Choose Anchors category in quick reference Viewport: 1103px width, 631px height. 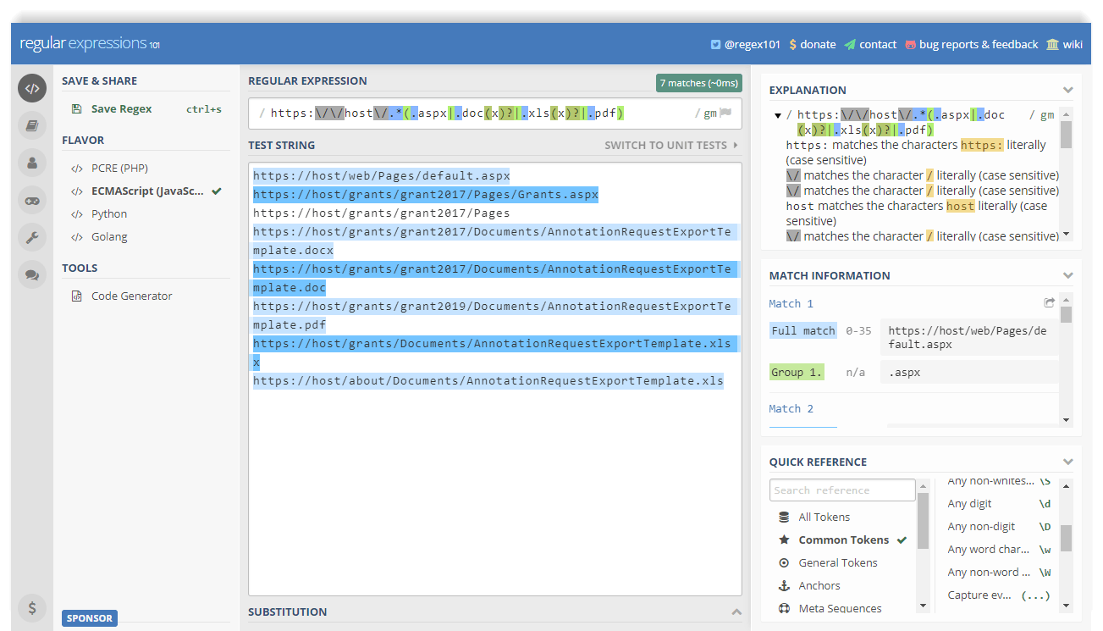pyautogui.click(x=819, y=585)
